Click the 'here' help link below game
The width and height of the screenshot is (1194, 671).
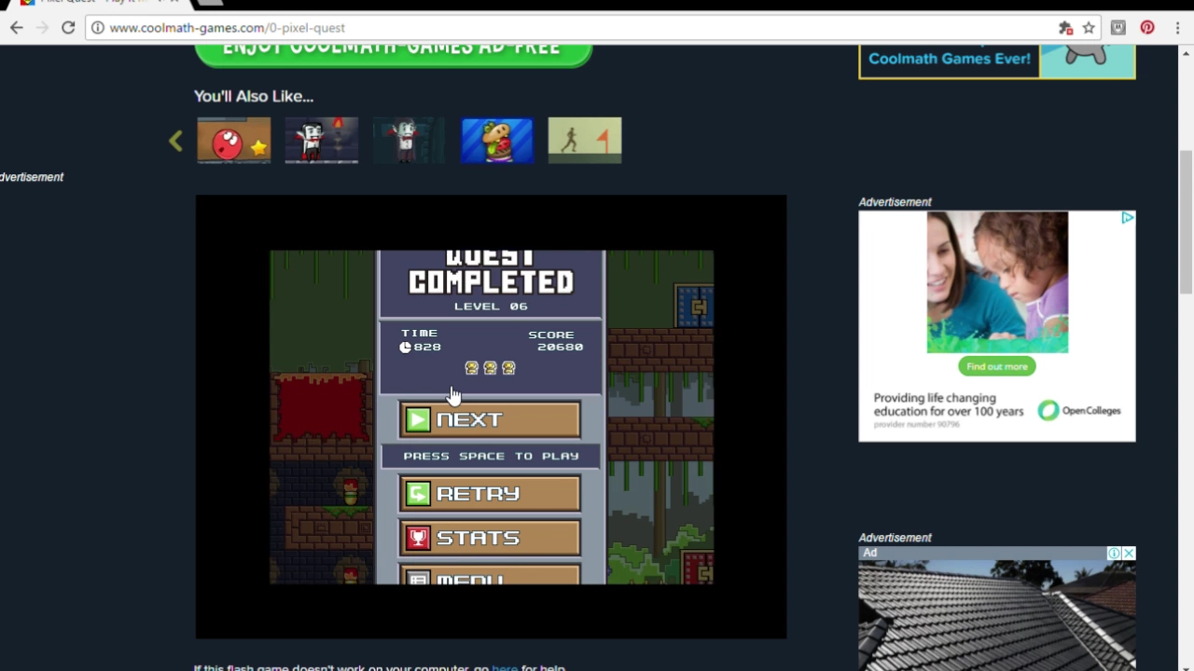(x=505, y=668)
